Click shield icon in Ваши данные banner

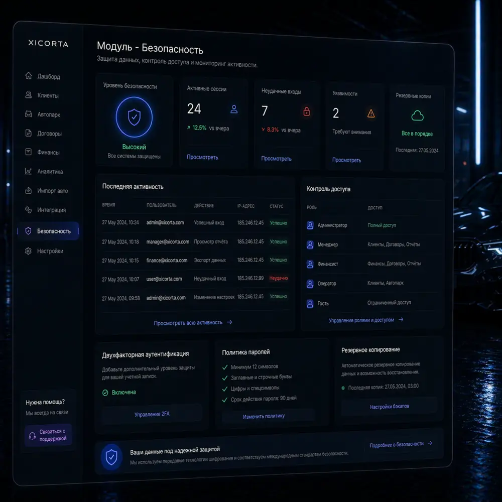[111, 457]
